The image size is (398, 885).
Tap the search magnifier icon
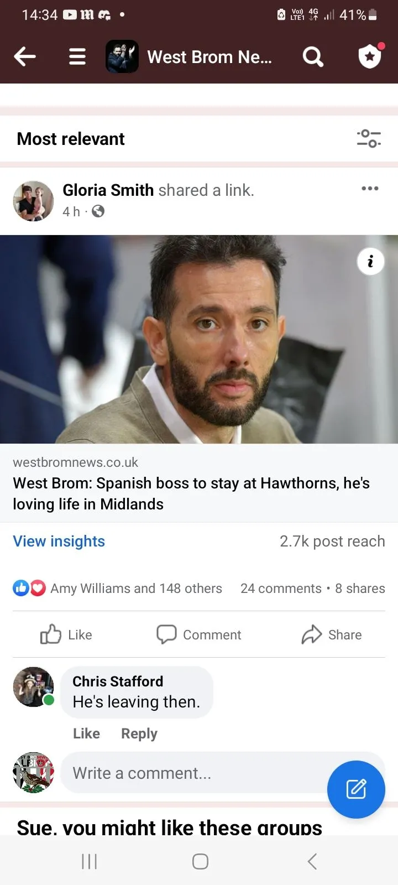point(313,56)
